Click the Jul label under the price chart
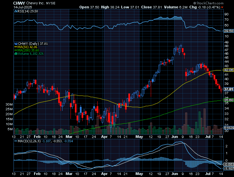 [208, 137]
